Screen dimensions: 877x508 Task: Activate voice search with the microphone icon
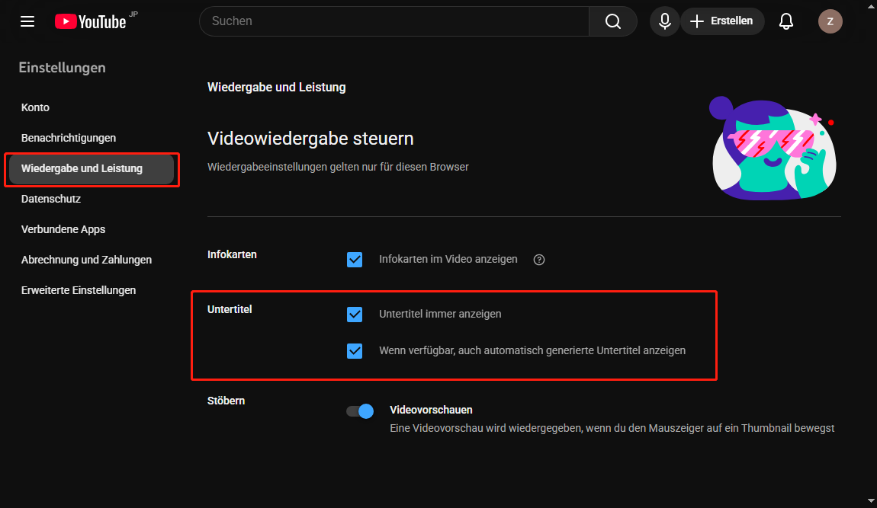click(663, 21)
